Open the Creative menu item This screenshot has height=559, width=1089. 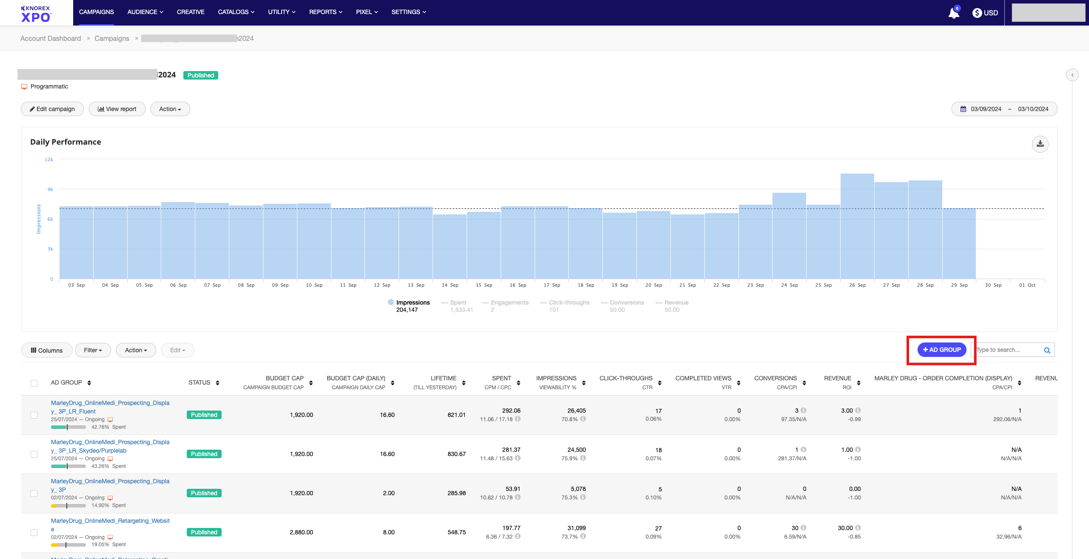[191, 12]
